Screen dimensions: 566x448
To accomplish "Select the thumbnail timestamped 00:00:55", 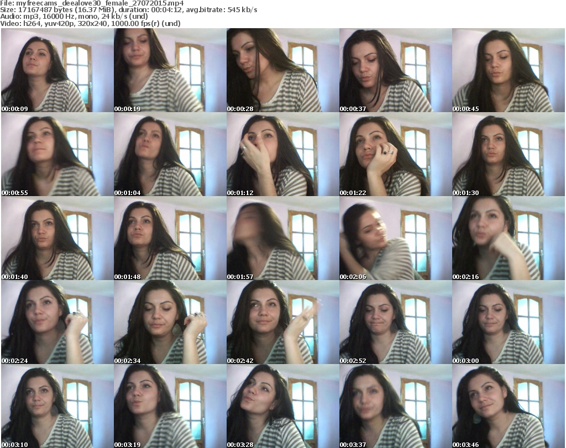I will 57,154.
